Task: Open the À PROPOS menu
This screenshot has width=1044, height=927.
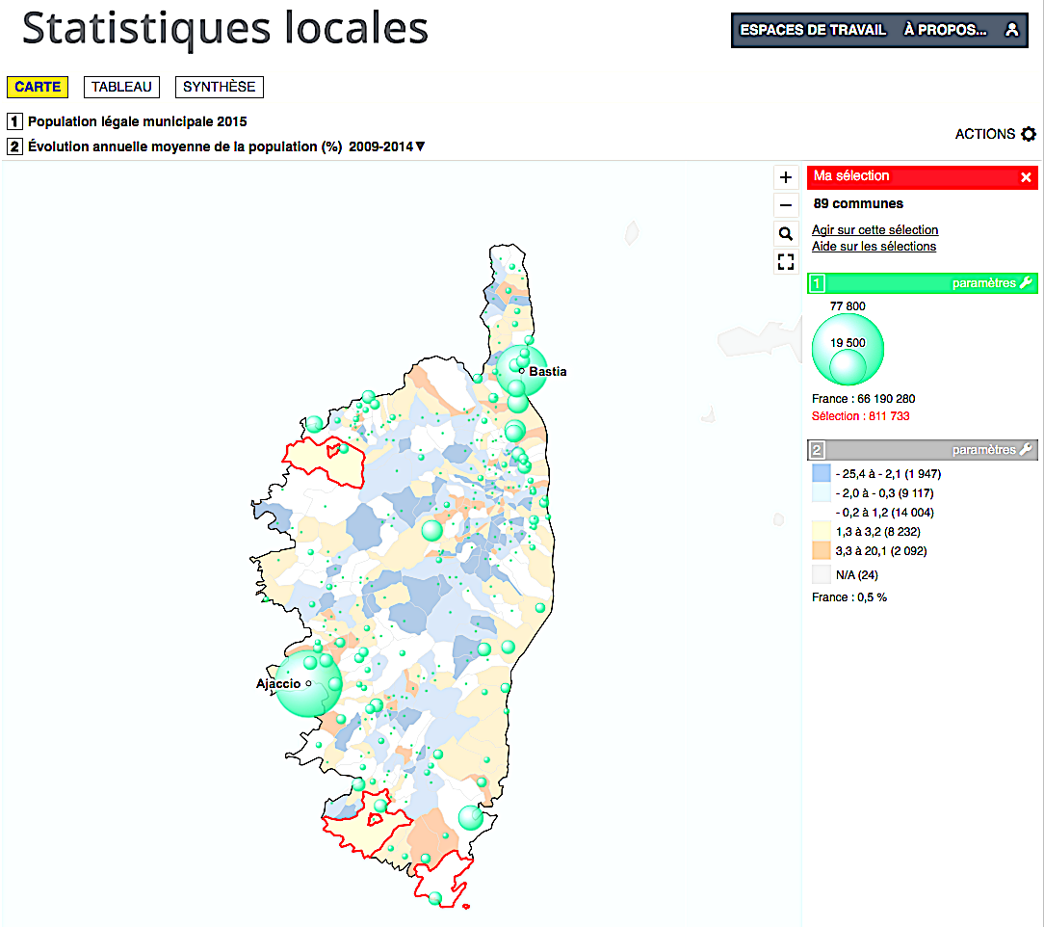Action: [945, 30]
